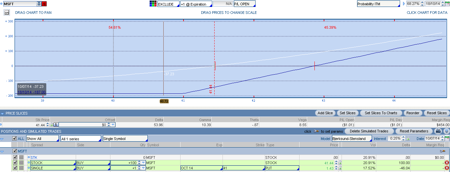450x172 pixels.
Task: Open the Offset $0 dropdown arrow
Action: 113,125
